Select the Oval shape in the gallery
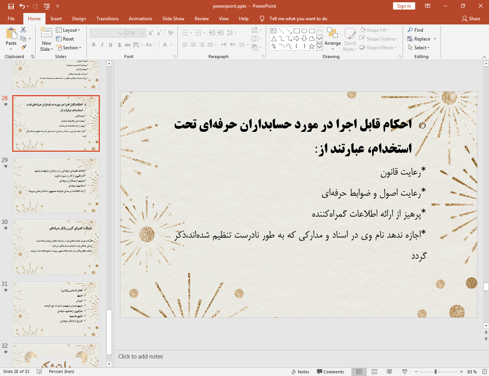 pyautogui.click(x=304, y=31)
